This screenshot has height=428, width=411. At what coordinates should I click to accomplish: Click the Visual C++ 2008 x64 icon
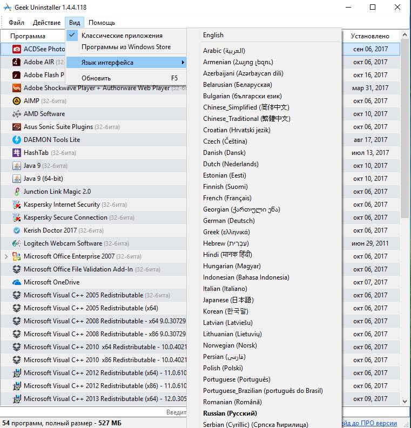point(17,321)
